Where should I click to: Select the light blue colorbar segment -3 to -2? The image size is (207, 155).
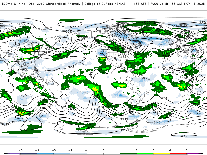(62, 154)
